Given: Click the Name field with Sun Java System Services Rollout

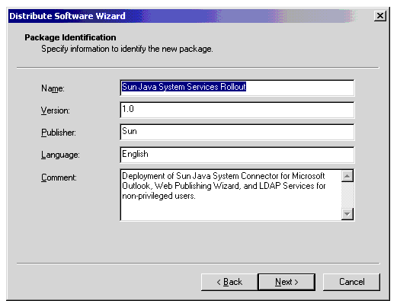Looking at the screenshot, I should click(x=237, y=88).
